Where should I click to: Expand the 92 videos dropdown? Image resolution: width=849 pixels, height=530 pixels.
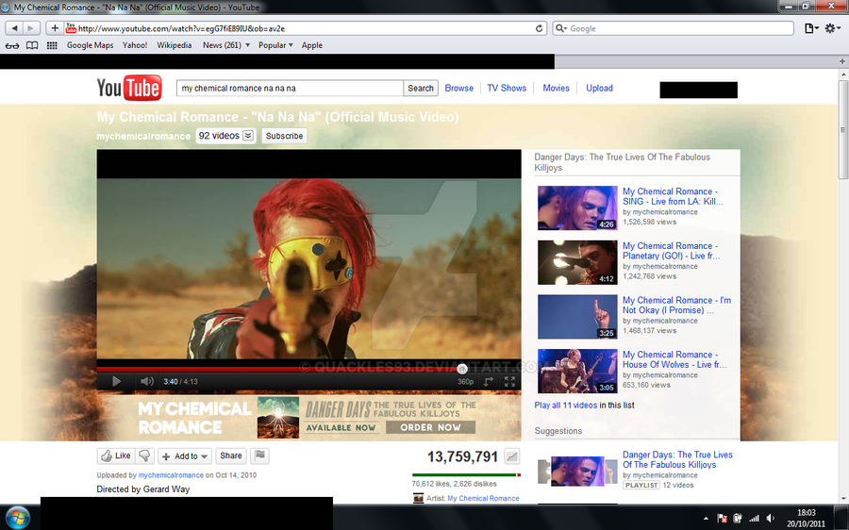[225, 136]
